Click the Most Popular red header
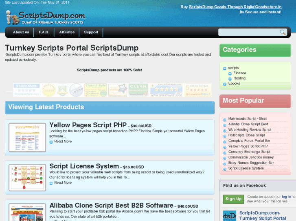 pyautogui.click(x=255, y=101)
